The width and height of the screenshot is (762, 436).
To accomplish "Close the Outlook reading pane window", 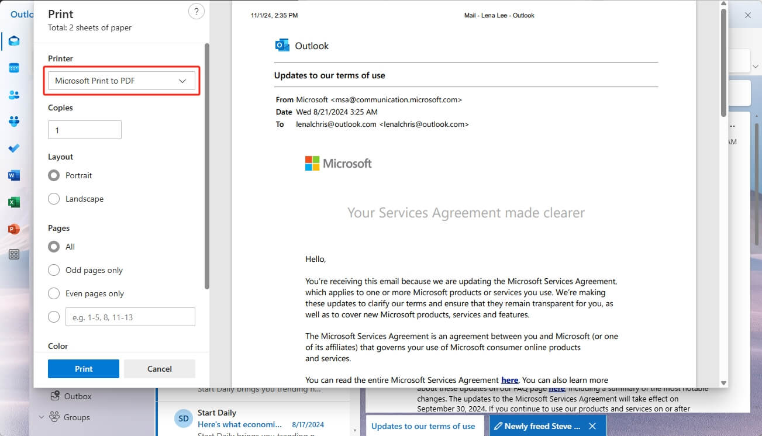I will (748, 15).
